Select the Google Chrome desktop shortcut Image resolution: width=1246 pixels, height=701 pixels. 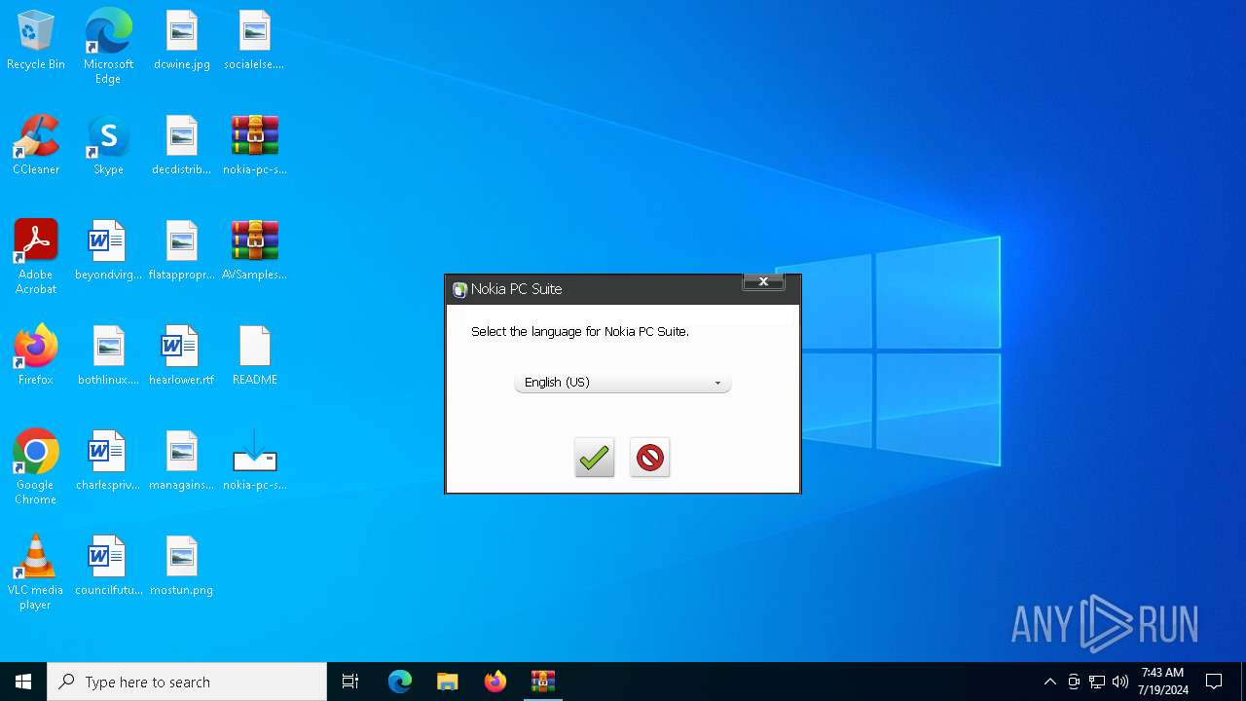(36, 467)
